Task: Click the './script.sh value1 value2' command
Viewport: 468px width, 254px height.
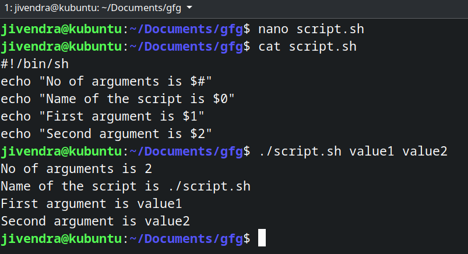Action: pyautogui.click(x=353, y=151)
